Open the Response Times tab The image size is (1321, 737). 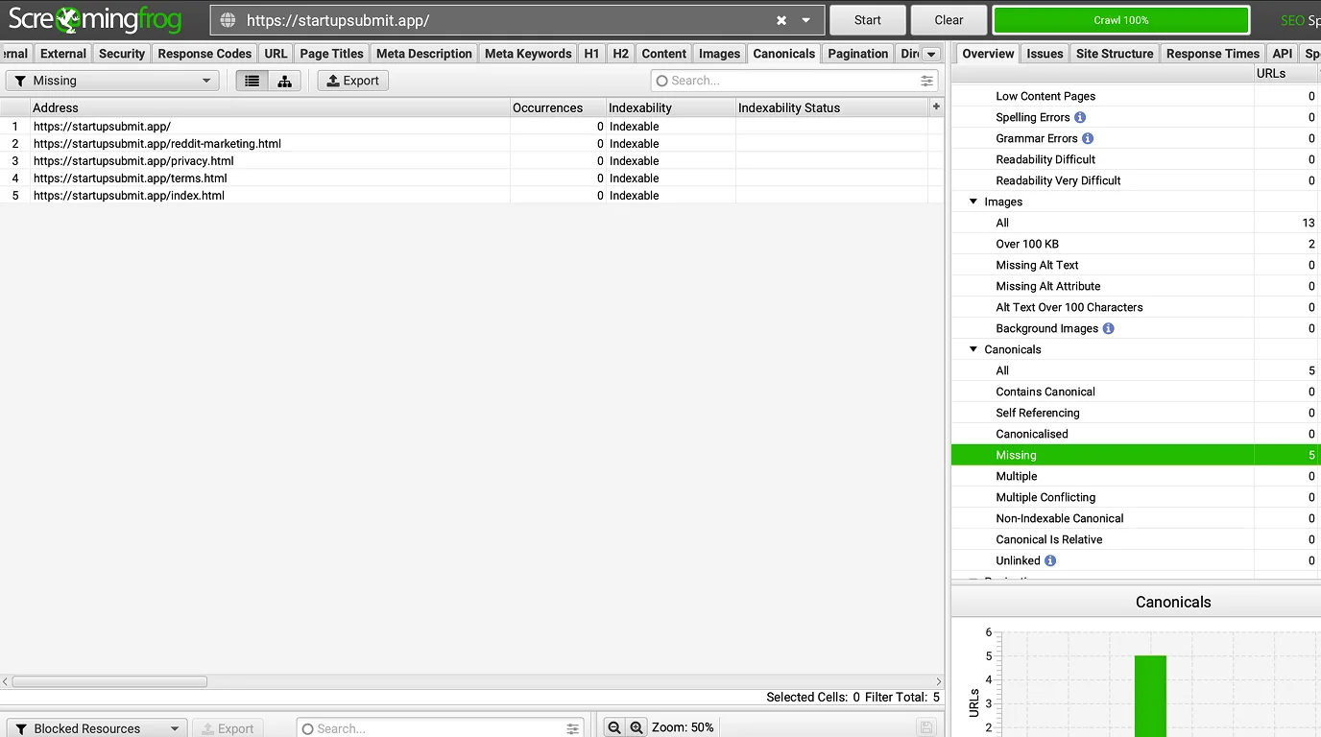[1213, 54]
